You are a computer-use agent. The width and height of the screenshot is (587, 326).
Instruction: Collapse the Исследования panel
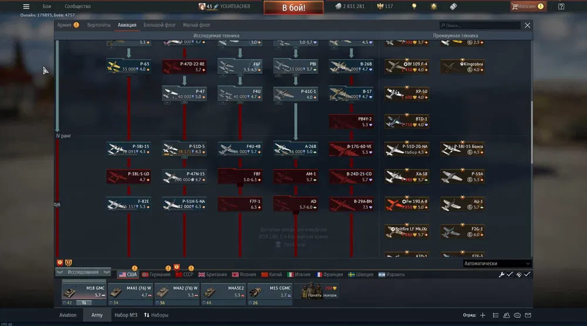[83, 272]
